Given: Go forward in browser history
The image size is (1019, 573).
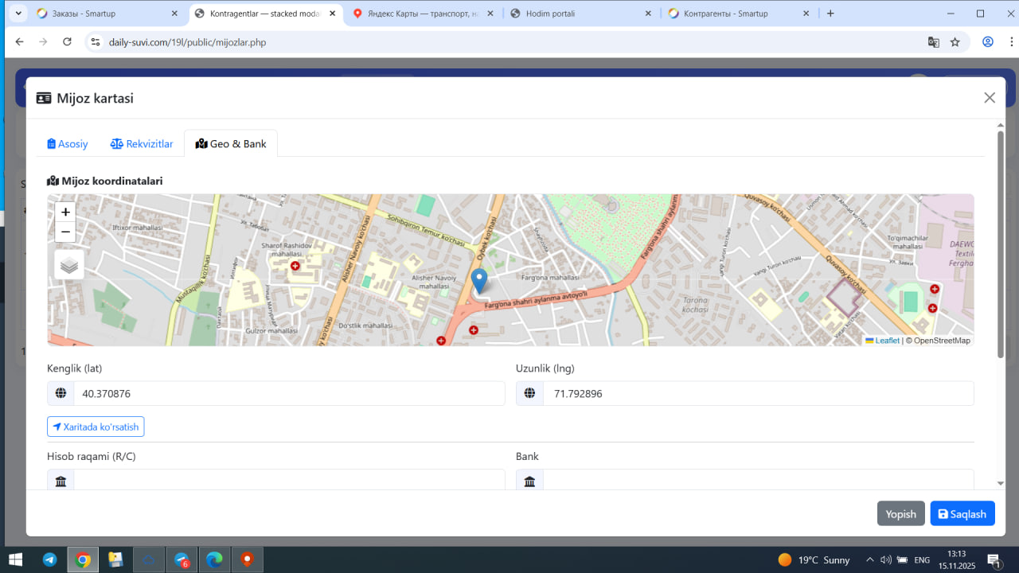Looking at the screenshot, I should point(43,42).
